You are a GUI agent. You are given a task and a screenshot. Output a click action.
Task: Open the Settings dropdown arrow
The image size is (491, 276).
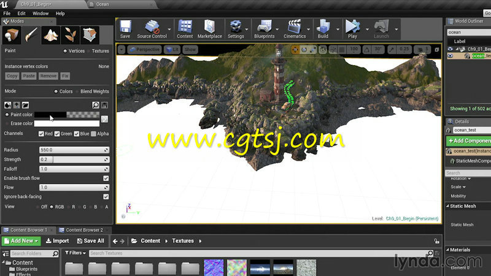pos(247,29)
